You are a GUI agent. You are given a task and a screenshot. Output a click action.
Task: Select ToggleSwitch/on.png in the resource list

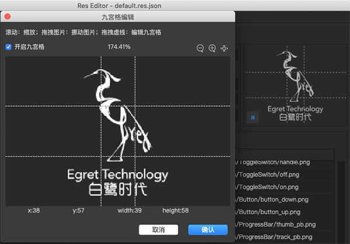coord(268,187)
